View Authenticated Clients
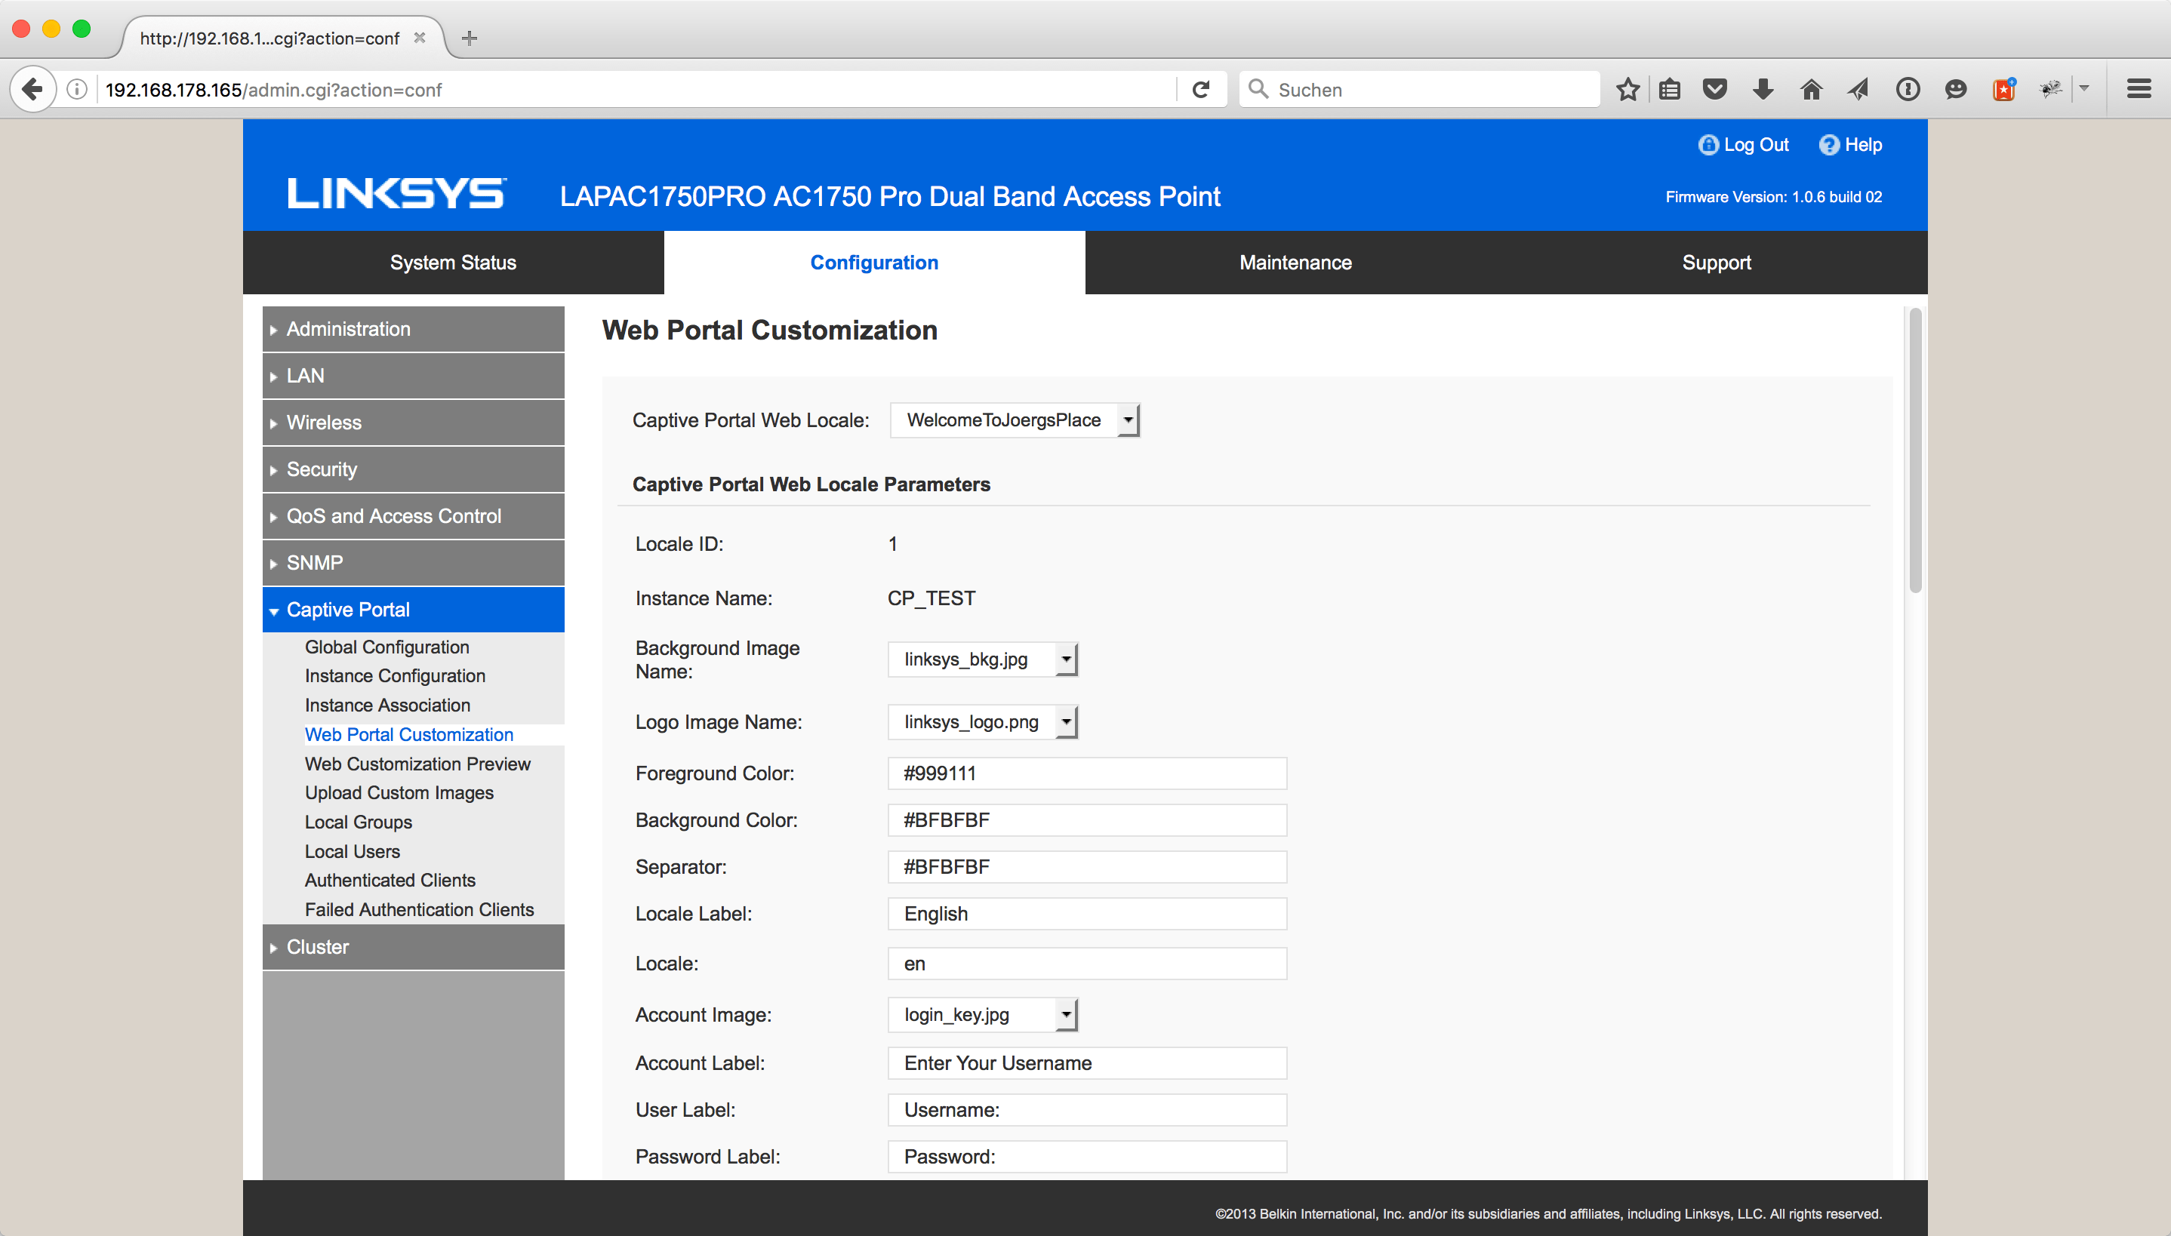2171x1236 pixels. [x=390, y=881]
